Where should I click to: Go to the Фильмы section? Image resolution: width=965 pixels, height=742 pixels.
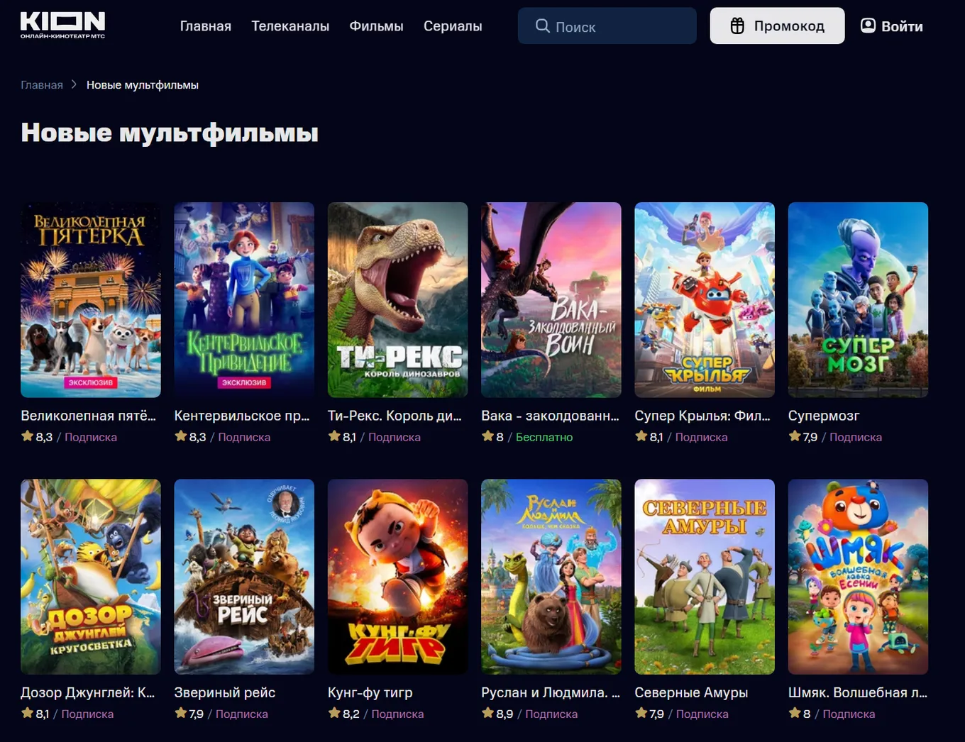tap(376, 26)
